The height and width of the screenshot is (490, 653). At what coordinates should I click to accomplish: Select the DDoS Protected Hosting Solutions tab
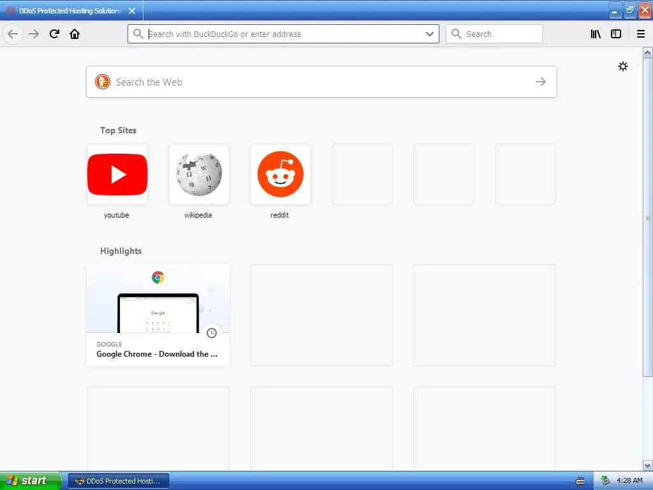71,11
